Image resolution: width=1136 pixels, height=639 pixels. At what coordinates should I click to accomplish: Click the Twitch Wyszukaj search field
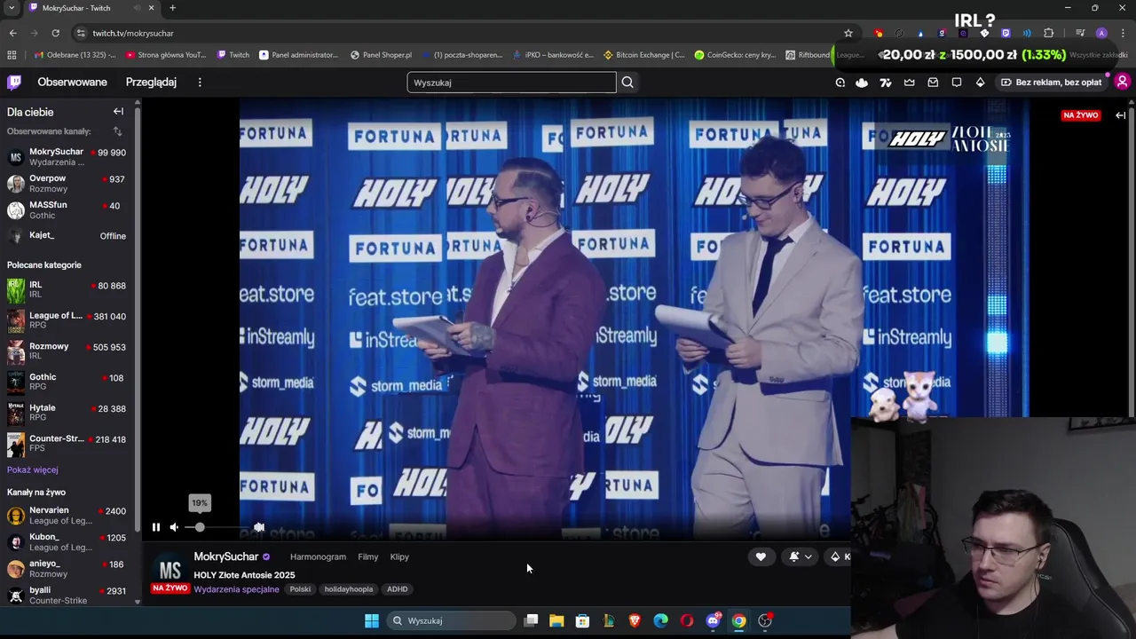[511, 83]
